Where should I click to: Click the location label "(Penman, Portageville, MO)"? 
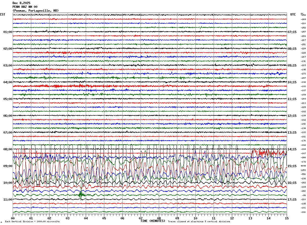tap(36, 11)
